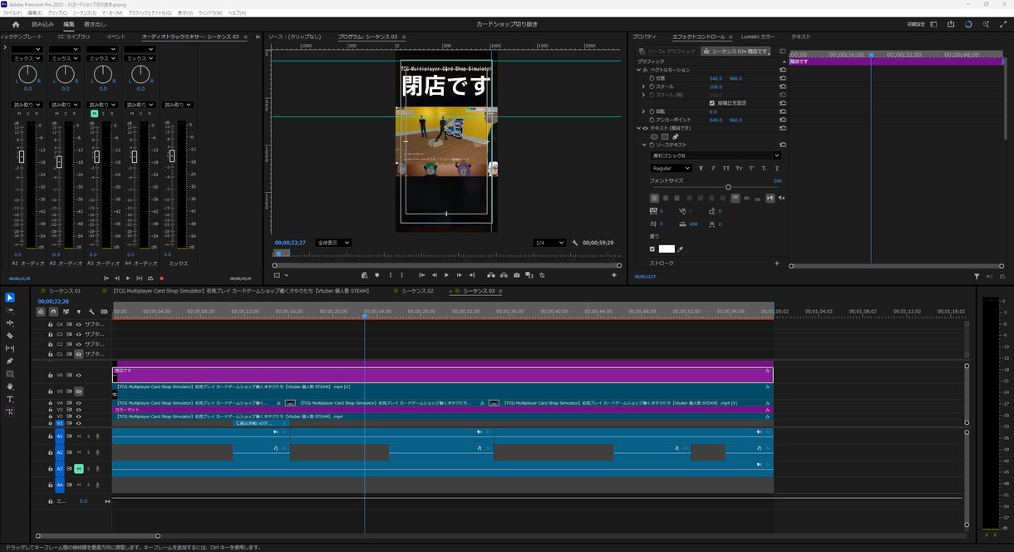This screenshot has width=1014, height=552.
Task: Create rectangle mask in text effect
Action: click(x=665, y=136)
